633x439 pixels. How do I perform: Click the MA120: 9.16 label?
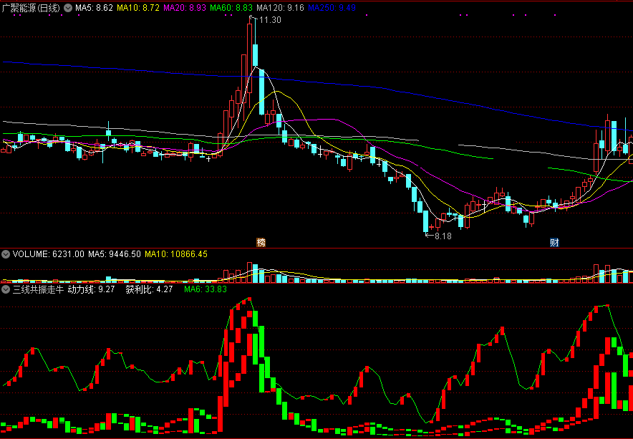coord(281,8)
